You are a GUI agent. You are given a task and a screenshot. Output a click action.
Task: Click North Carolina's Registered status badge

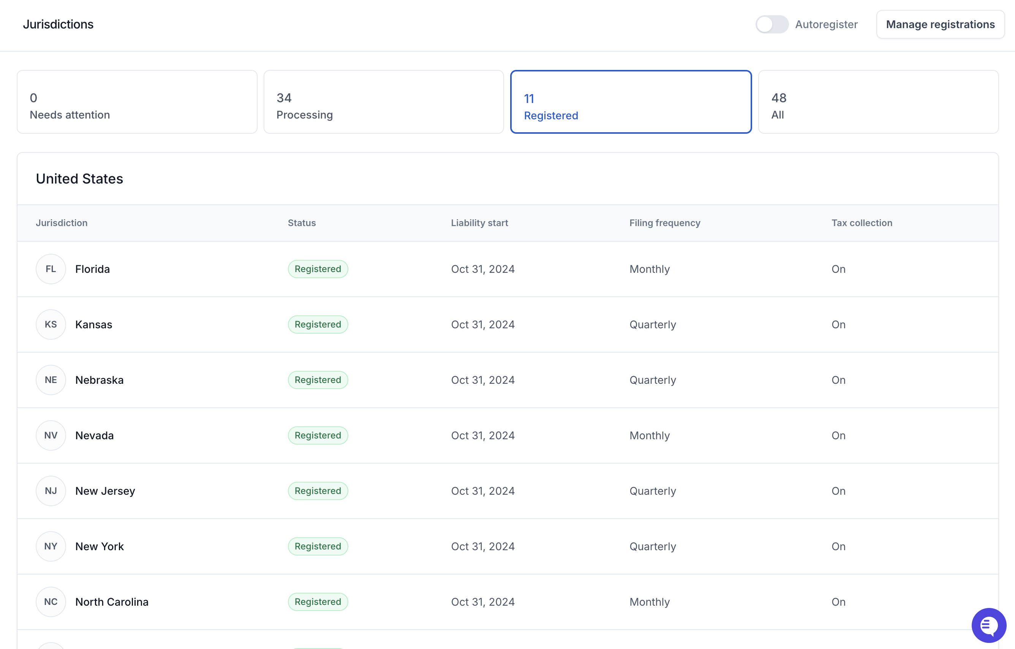pyautogui.click(x=318, y=602)
